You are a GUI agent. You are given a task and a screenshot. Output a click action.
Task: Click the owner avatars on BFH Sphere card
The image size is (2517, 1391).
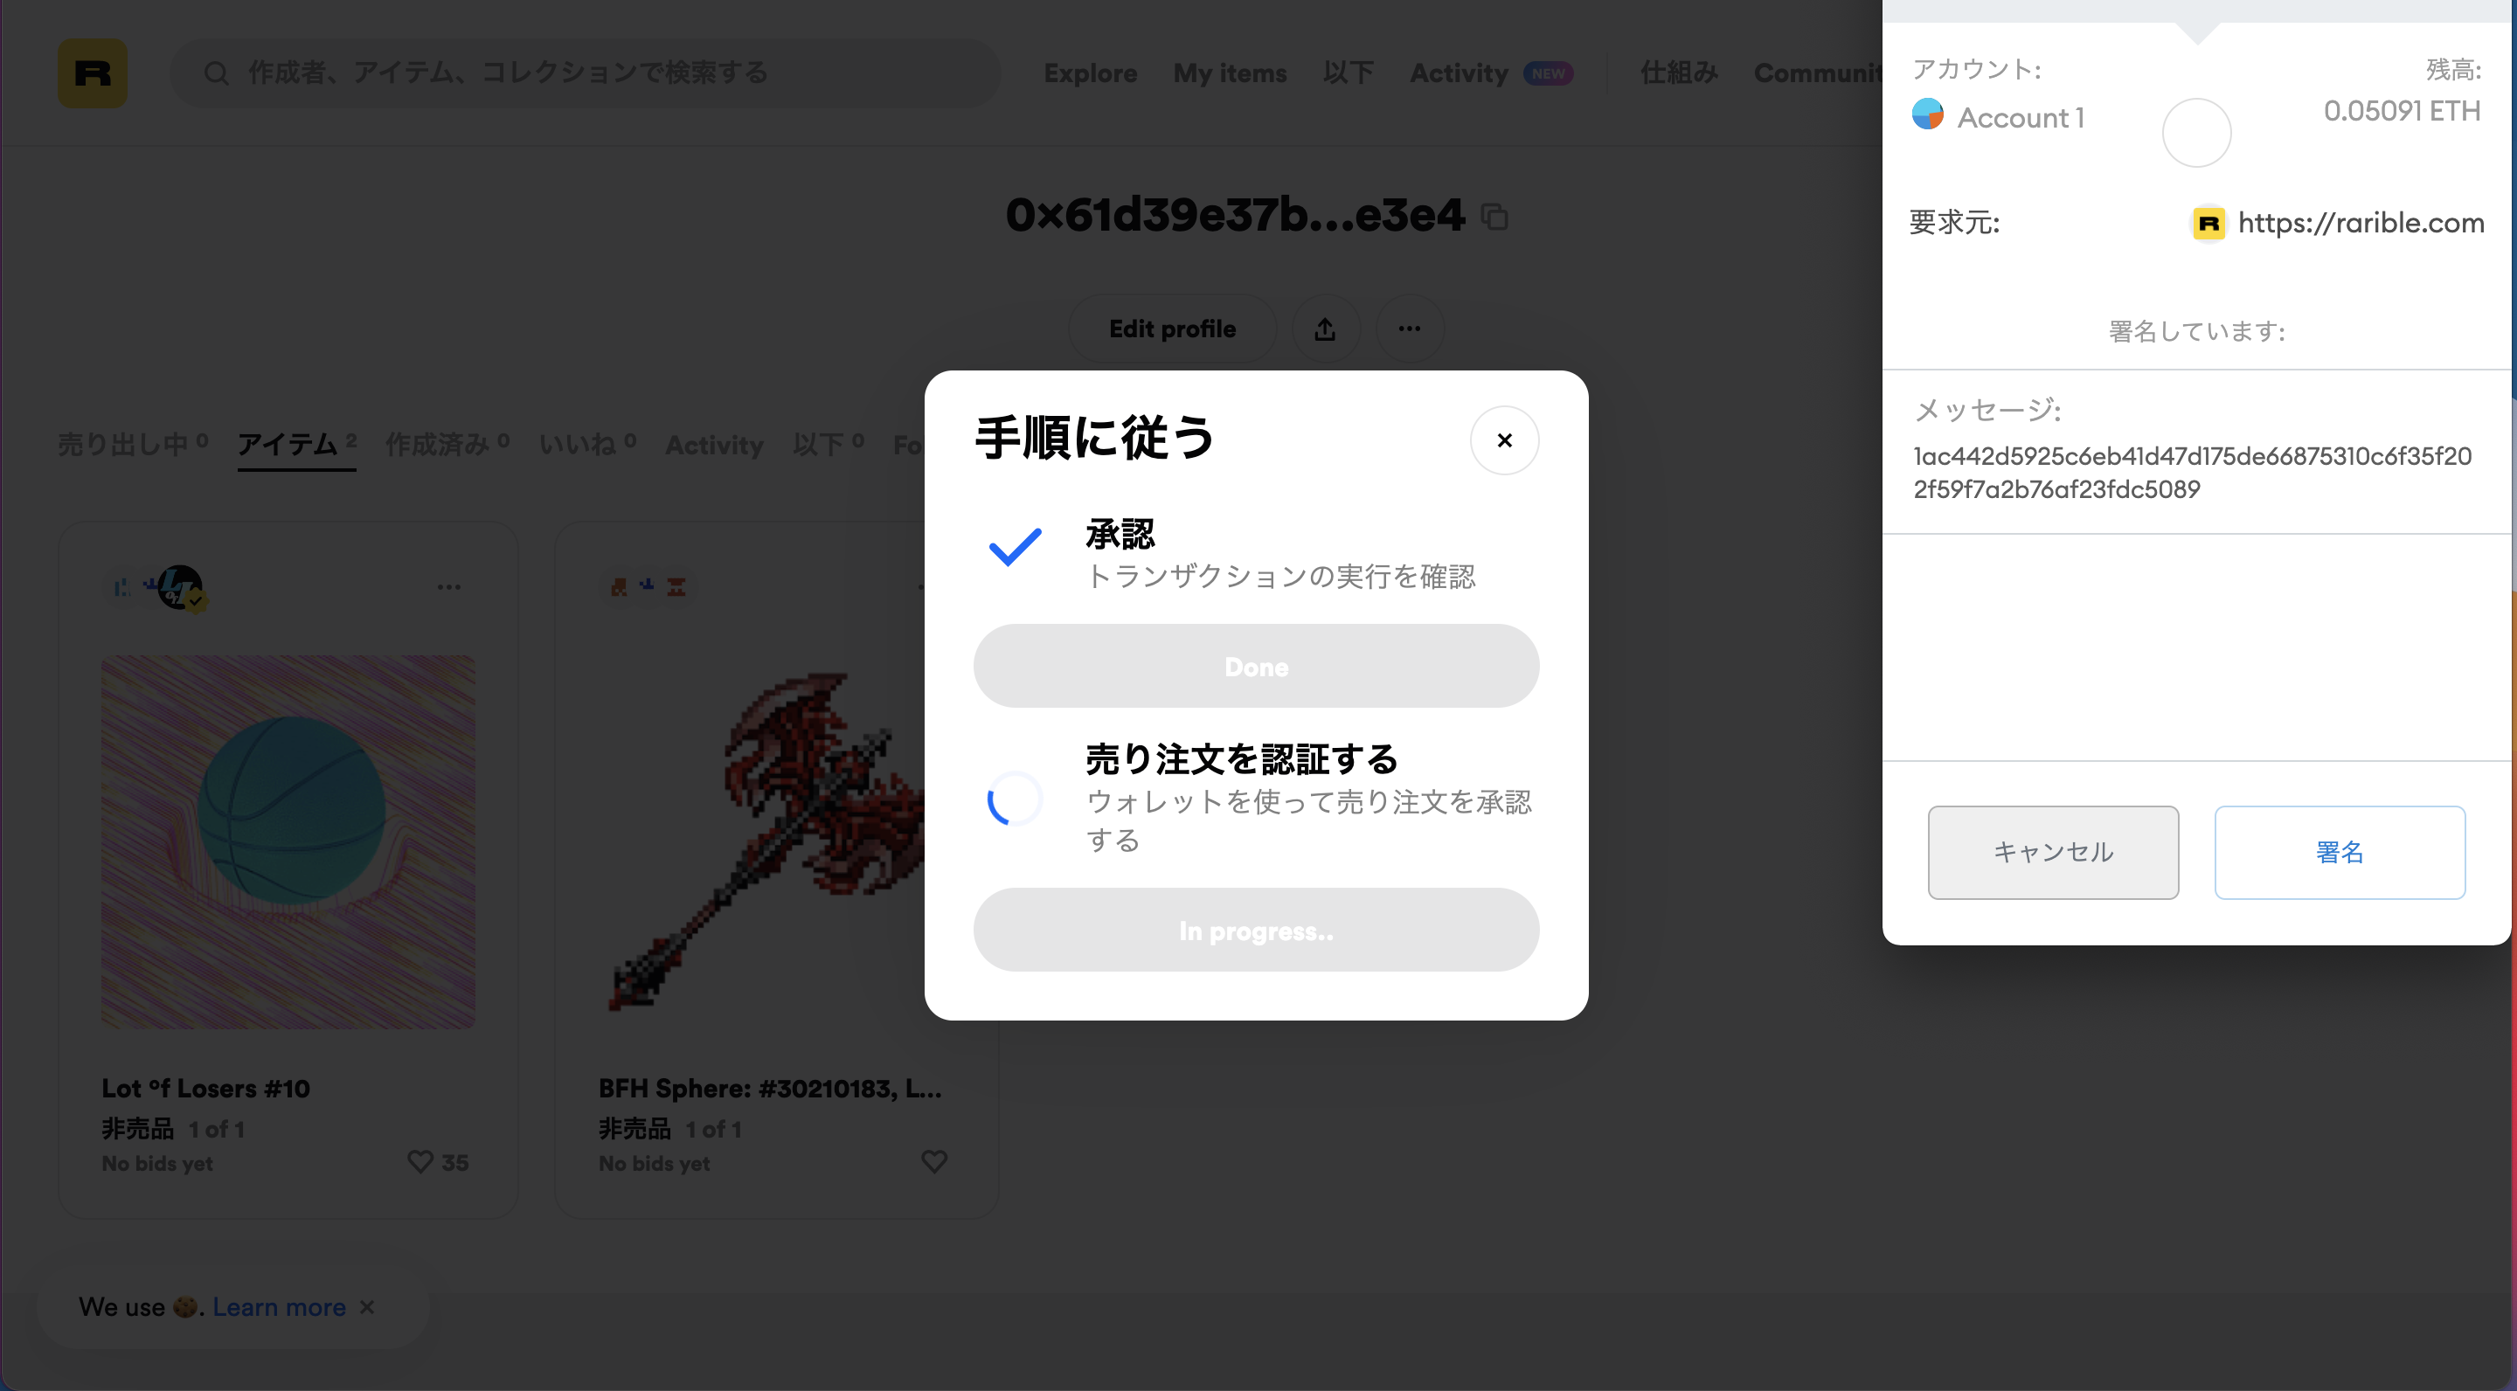(647, 587)
